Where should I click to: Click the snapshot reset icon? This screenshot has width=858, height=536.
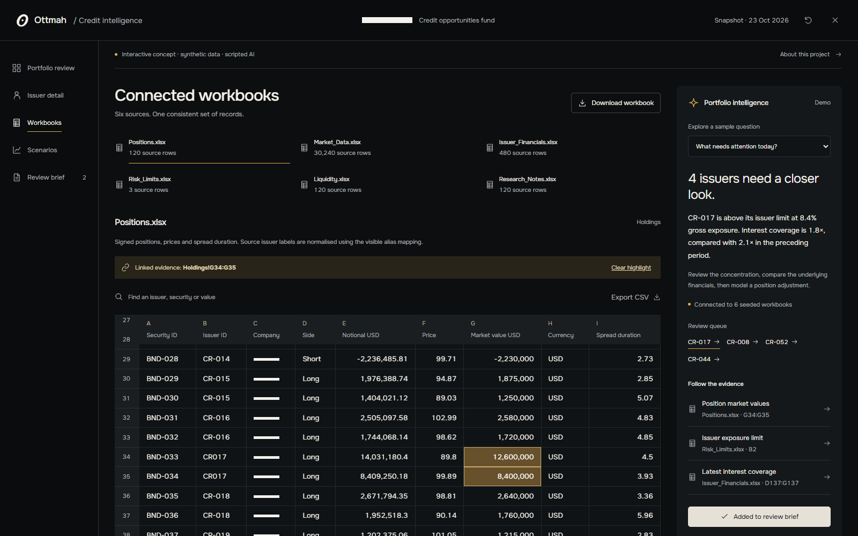click(808, 20)
